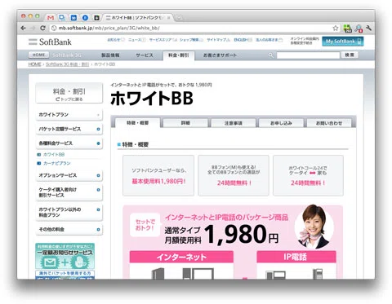Select the お問い合わせ tab

329,123
